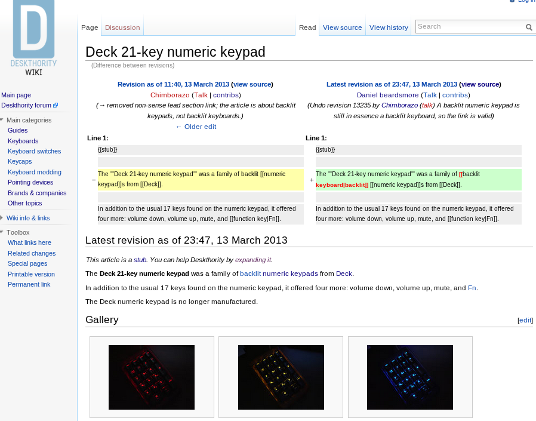This screenshot has height=421, width=536.
Task: Open Other topics category
Action: pyautogui.click(x=25, y=203)
